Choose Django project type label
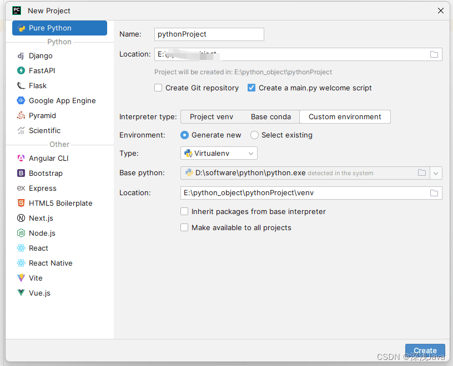This screenshot has height=366, width=453. click(x=41, y=55)
